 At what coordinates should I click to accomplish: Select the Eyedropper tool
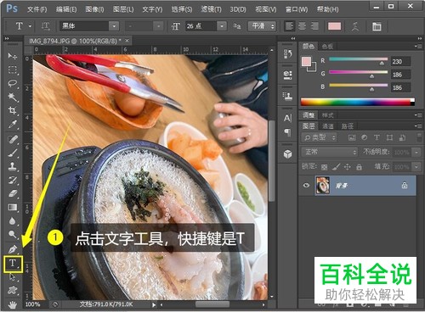point(13,125)
